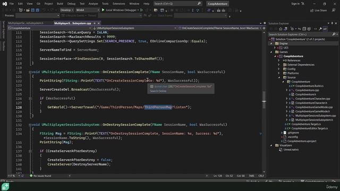340x191 pixels.
Task: Open the Server Explorer side tab
Action: [3, 30]
